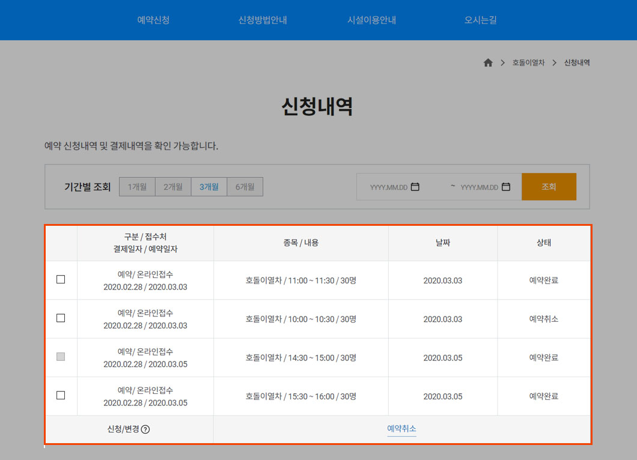Open the end date calendar icon
The height and width of the screenshot is (460, 637).
coord(506,187)
